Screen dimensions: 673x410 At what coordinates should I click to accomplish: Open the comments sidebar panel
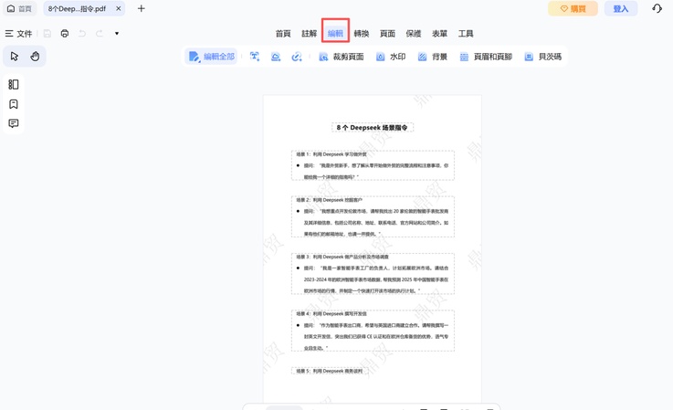click(x=14, y=123)
